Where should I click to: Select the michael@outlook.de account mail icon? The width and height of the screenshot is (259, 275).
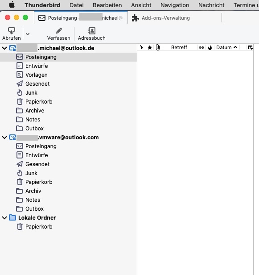[12, 48]
